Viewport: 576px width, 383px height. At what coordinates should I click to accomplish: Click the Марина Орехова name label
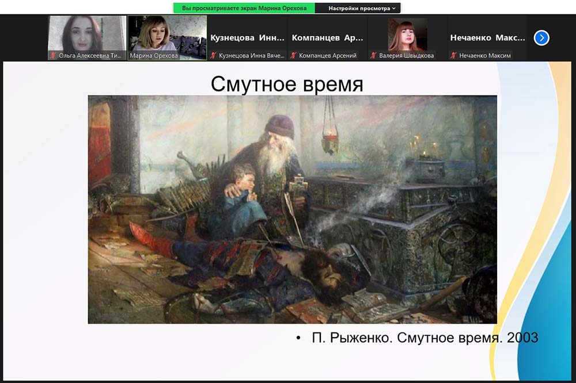(154, 56)
